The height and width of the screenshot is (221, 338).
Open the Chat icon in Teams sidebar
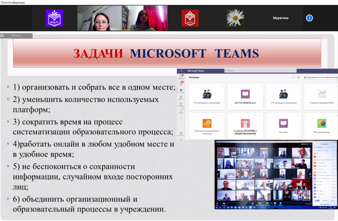[x=181, y=84]
